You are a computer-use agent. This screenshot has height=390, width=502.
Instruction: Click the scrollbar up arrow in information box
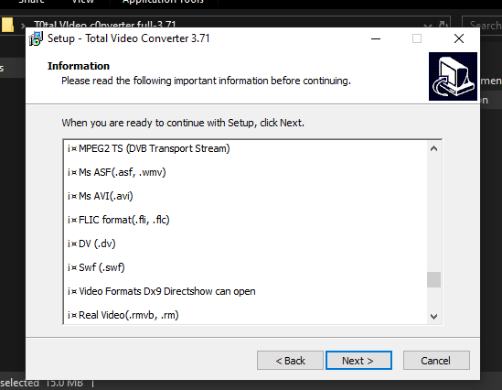(x=433, y=148)
